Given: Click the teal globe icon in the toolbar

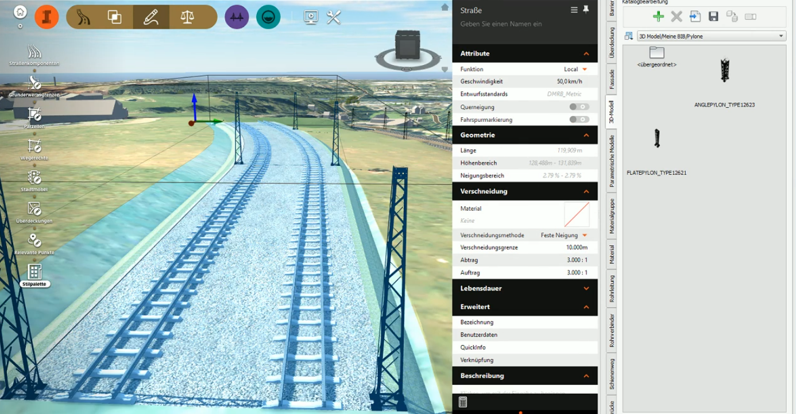Looking at the screenshot, I should [x=268, y=16].
